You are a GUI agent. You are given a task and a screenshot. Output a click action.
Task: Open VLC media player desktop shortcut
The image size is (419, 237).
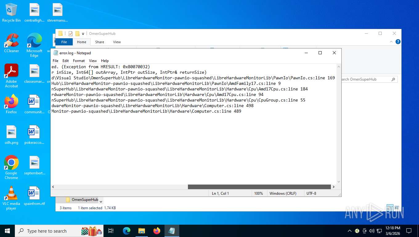11,198
